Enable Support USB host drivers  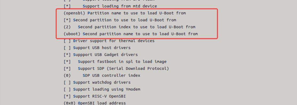tap(97, 48)
